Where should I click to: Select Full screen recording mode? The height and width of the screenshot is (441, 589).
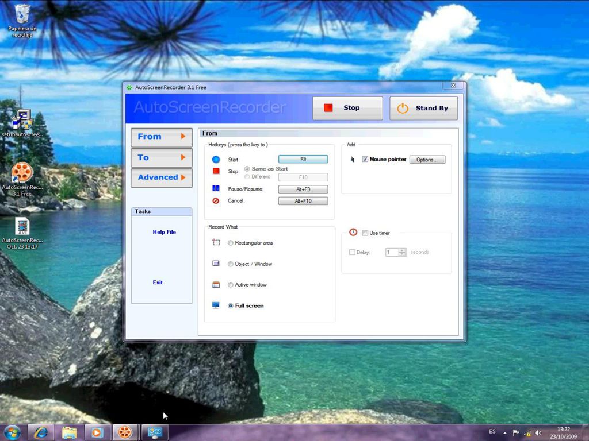click(x=230, y=306)
